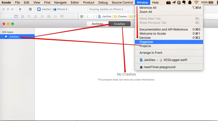Viewport: 218px width, 121px height.
Task: Choose the iPhone 5 run destination
Action: click(x=60, y=9)
